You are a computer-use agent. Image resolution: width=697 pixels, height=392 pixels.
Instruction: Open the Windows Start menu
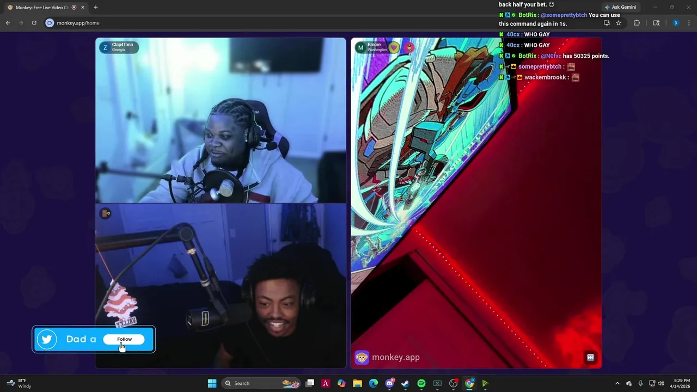[x=212, y=383]
